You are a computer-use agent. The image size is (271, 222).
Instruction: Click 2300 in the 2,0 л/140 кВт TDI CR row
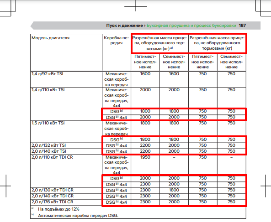tap(145, 196)
